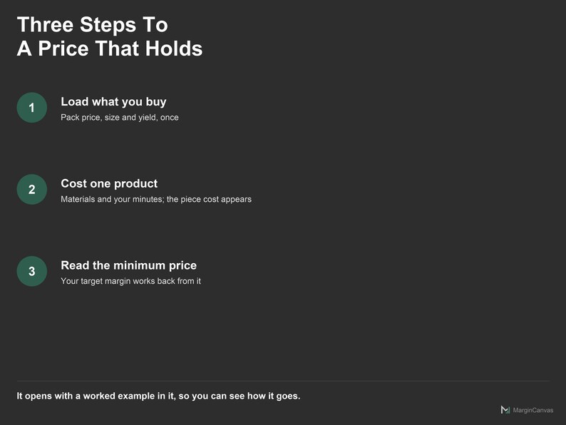Screen dimensions: 566x425
Task: Select the "Pack price, size and yield, once" text
Action: click(120, 118)
